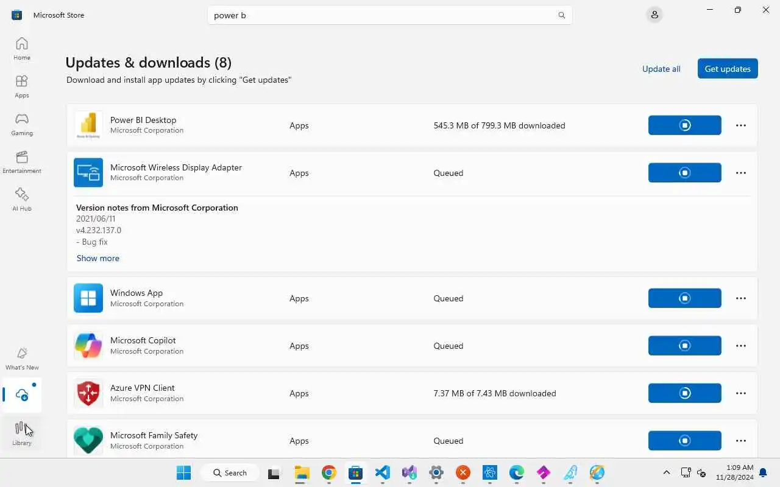780x487 pixels.
Task: Open more options for Azure VPN Client
Action: (x=741, y=393)
